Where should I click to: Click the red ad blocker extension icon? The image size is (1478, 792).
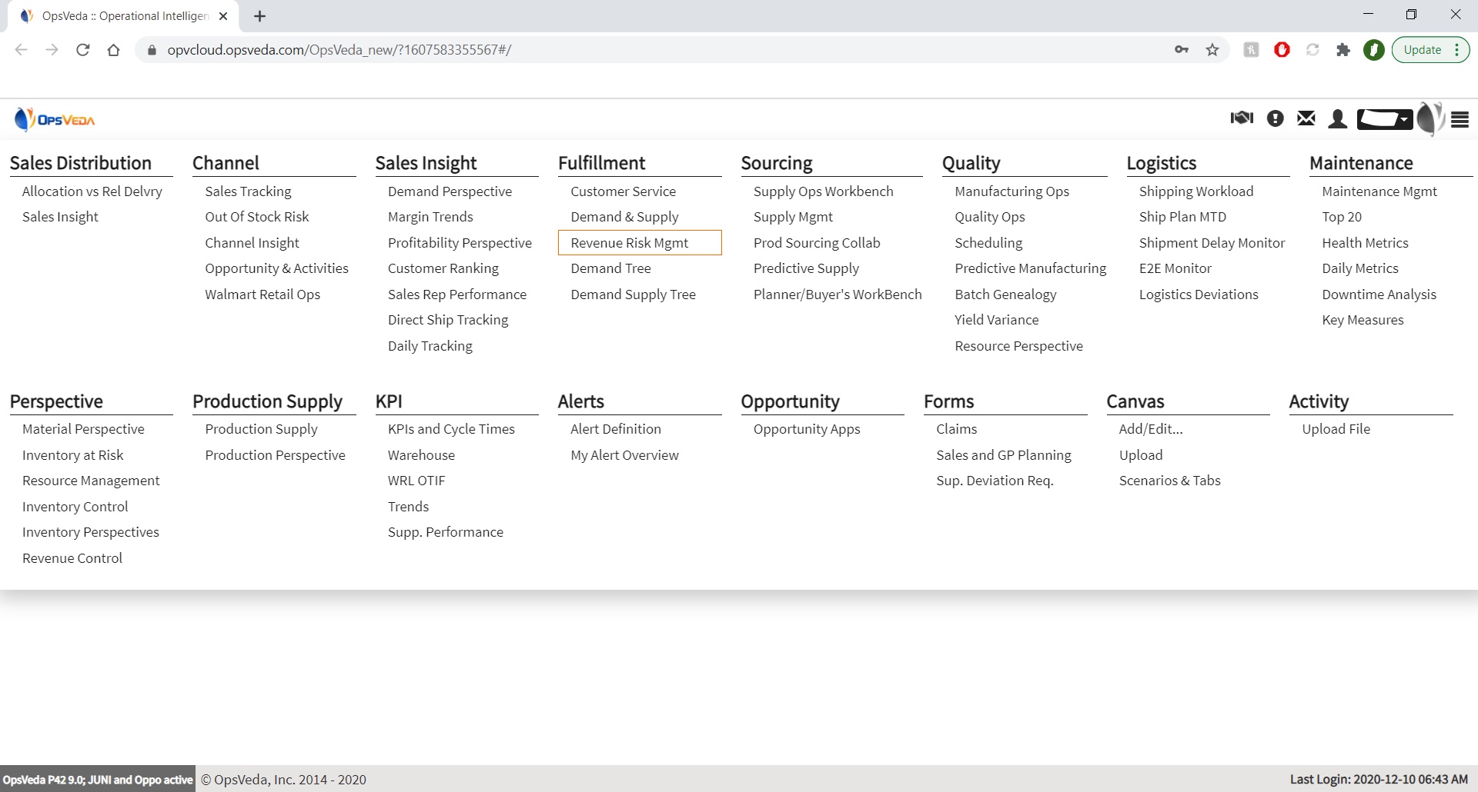pos(1282,50)
